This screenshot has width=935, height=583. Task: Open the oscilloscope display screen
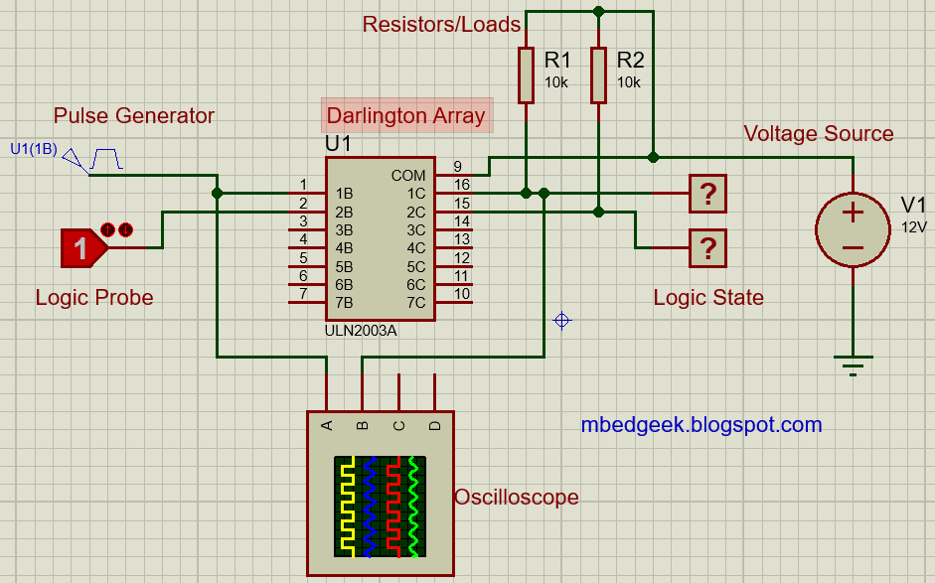(x=380, y=507)
